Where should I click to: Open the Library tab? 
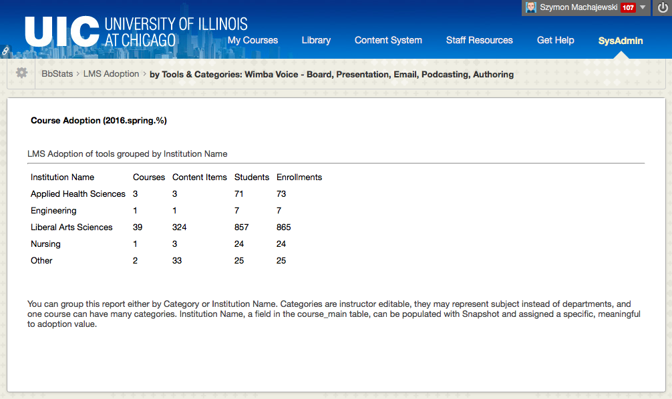(316, 40)
